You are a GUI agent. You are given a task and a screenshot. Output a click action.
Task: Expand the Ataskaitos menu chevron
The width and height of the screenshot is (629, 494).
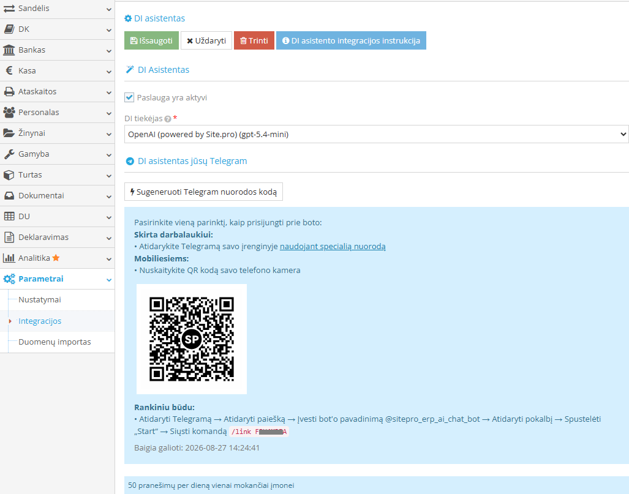(108, 92)
